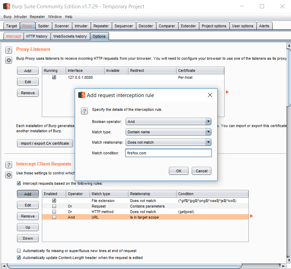Uncheck Automatically update Content-Length header option
Viewport: 291px width, 269px height.
(19, 258)
